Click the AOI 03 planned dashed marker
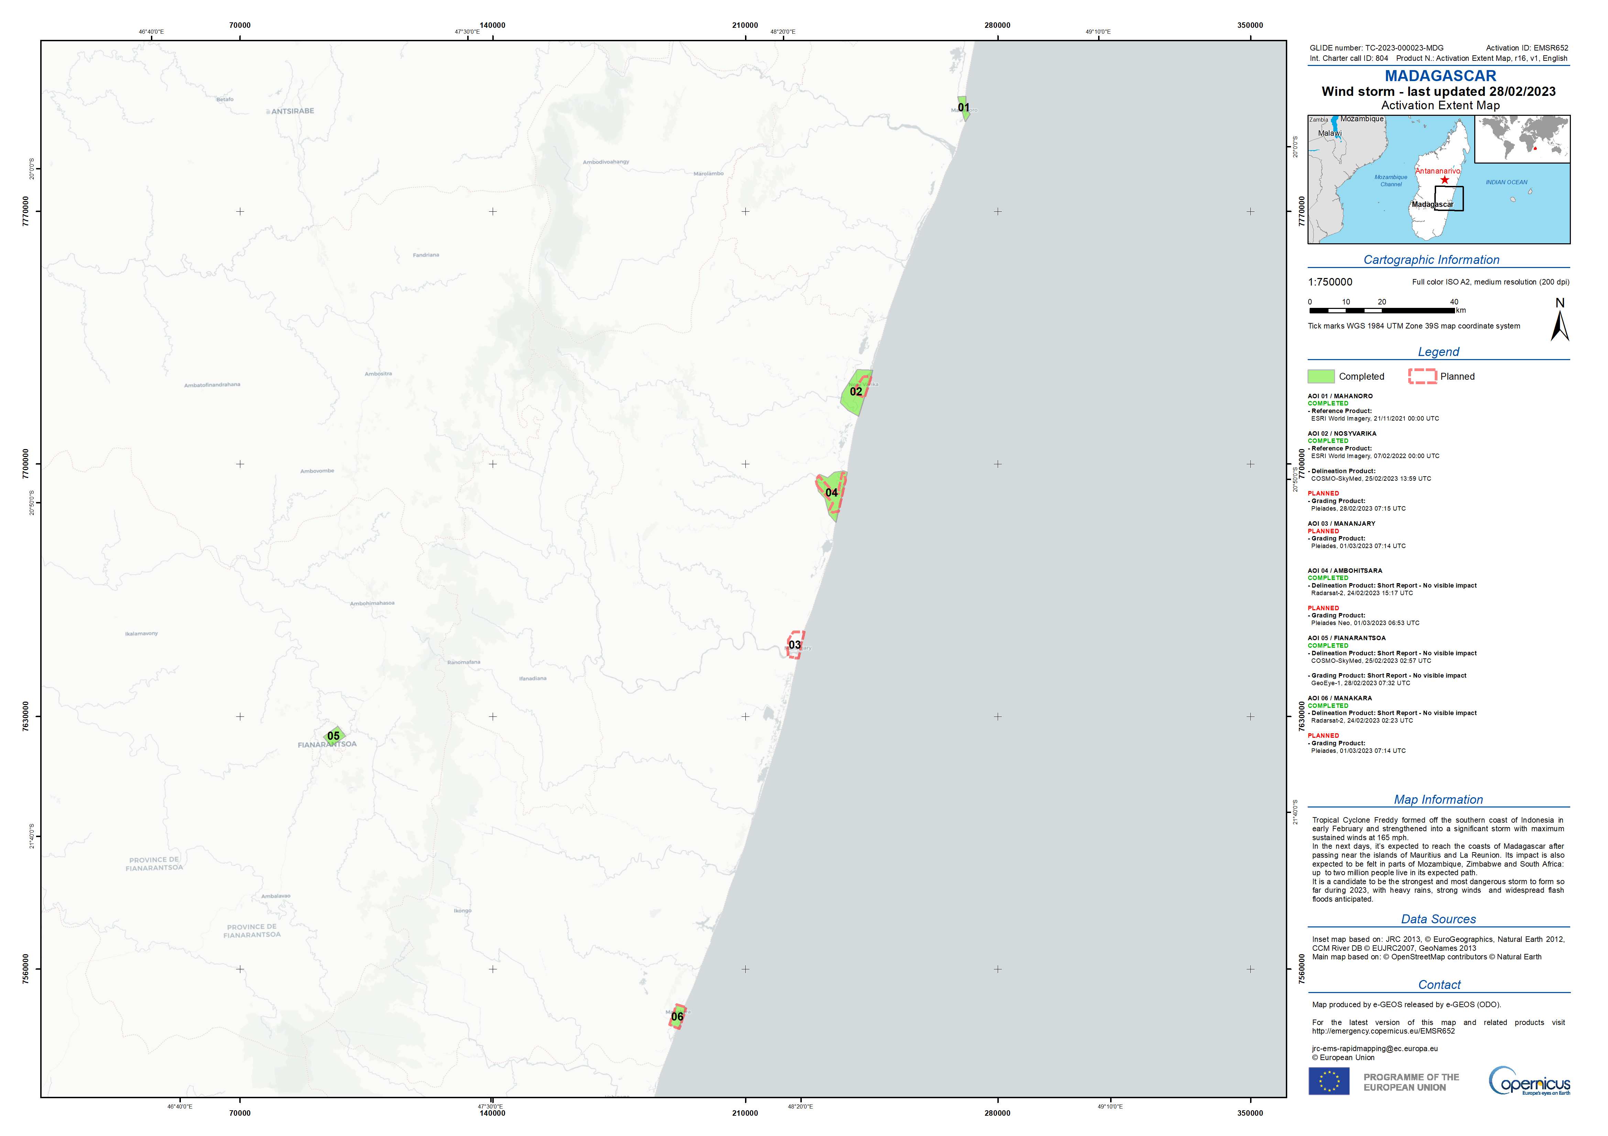 [x=795, y=645]
